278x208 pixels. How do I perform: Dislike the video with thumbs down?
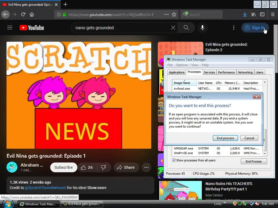pos(103,167)
